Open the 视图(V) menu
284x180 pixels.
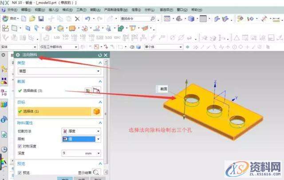(39, 10)
